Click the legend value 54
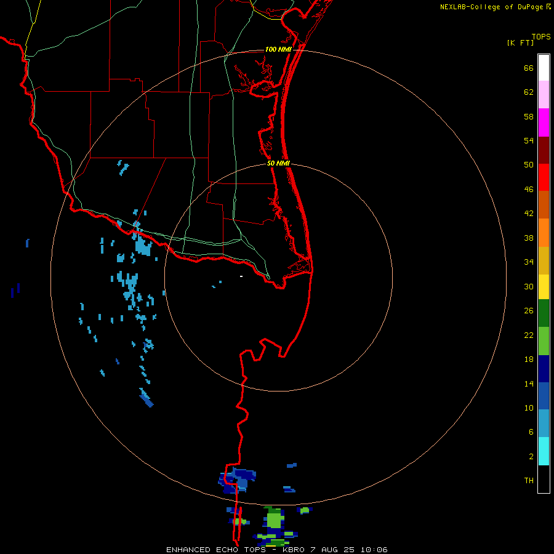 (x=529, y=140)
